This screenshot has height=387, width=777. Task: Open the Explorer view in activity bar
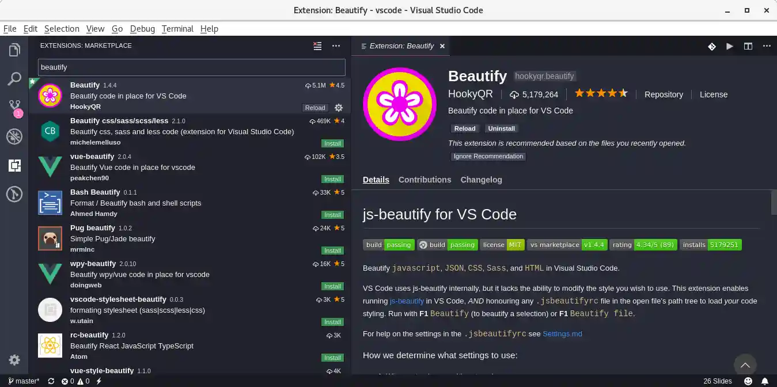tap(14, 50)
